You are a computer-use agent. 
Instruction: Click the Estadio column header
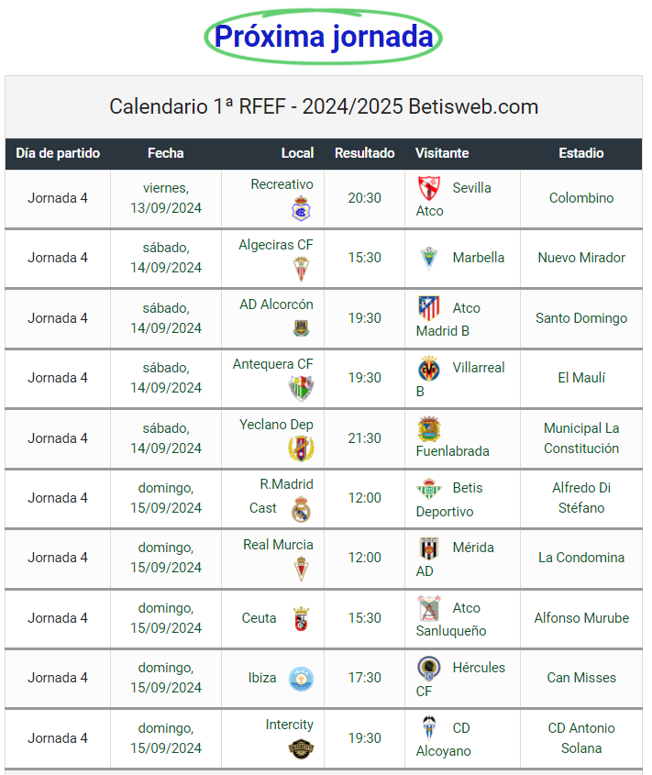point(580,153)
